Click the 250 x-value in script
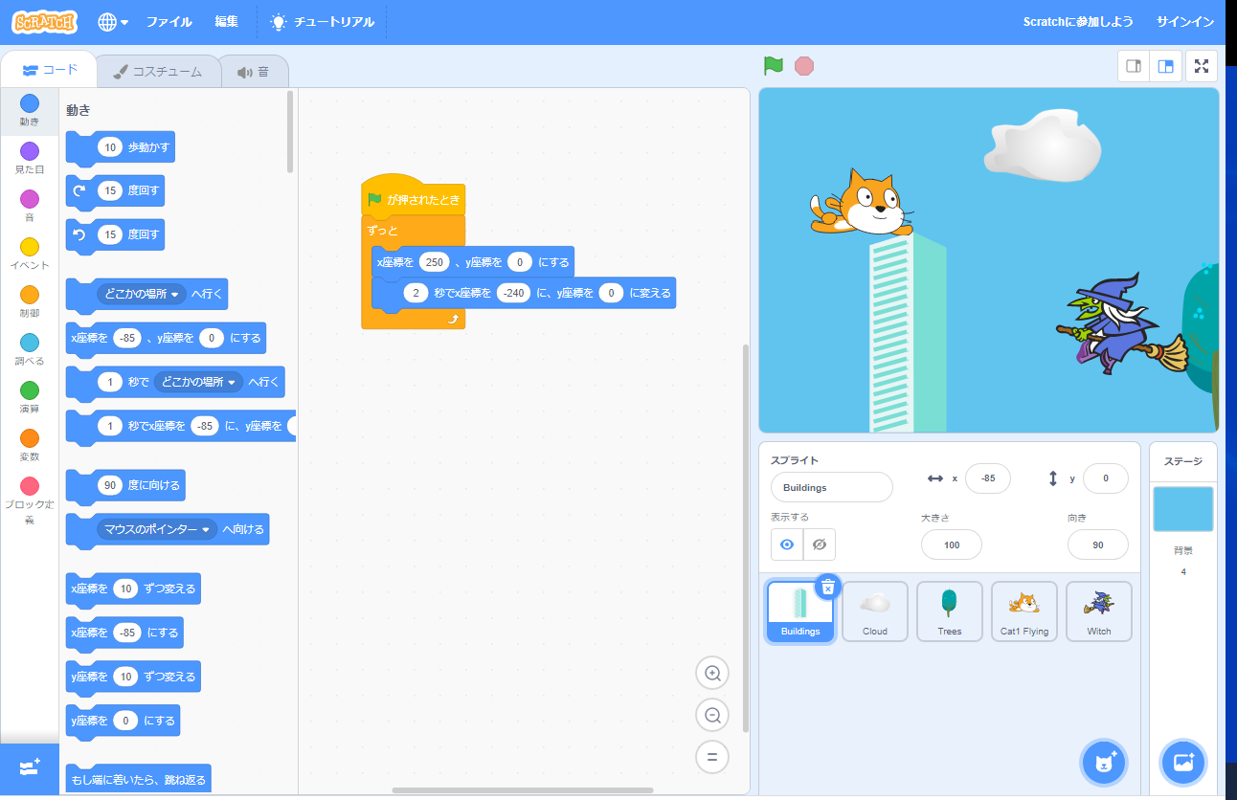 click(x=435, y=262)
